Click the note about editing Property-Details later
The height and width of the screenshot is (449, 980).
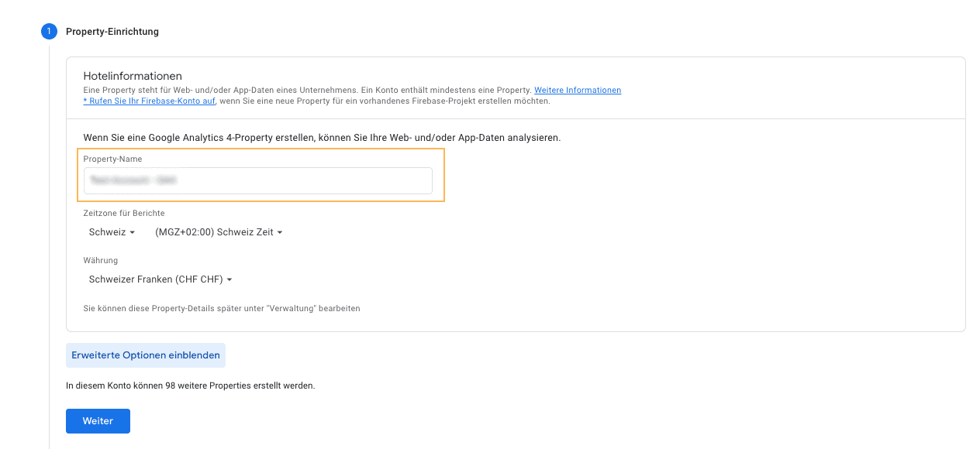coord(222,308)
